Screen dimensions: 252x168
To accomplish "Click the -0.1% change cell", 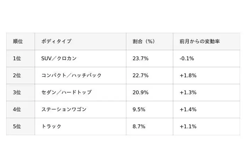I will pos(187,58).
